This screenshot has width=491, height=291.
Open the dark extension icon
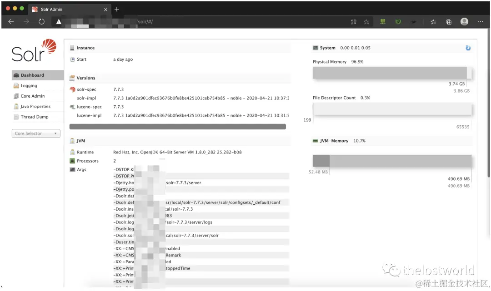(x=414, y=22)
